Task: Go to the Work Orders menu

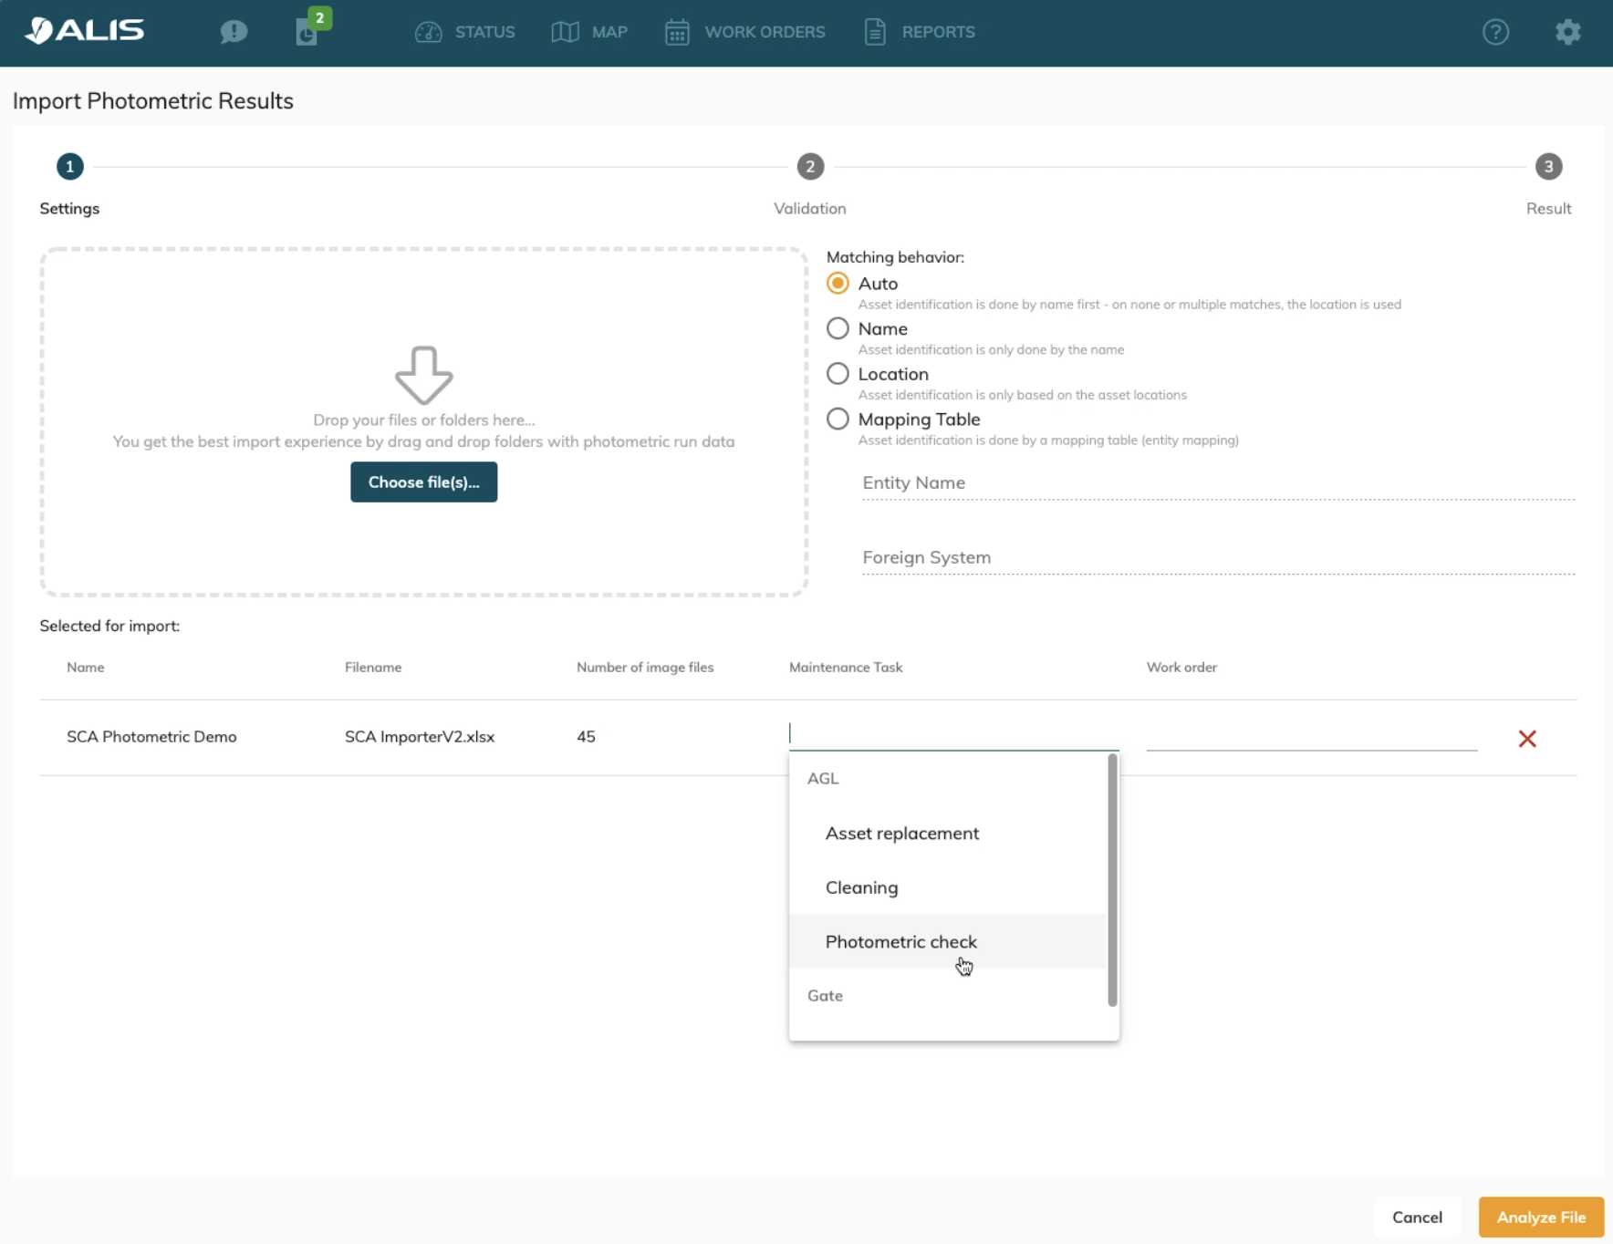Action: coord(745,32)
